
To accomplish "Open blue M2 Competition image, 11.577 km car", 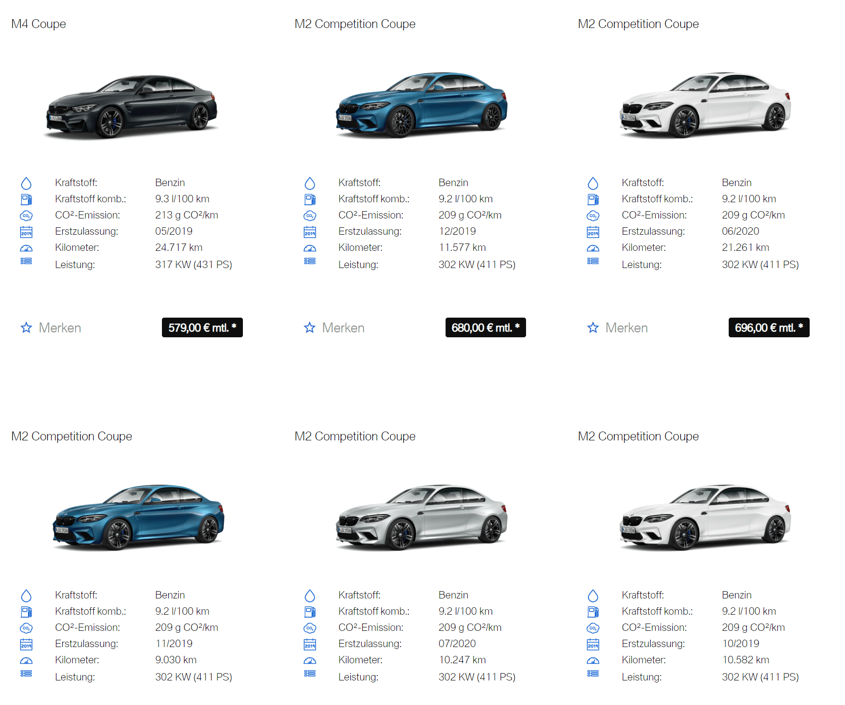I will (x=421, y=105).
